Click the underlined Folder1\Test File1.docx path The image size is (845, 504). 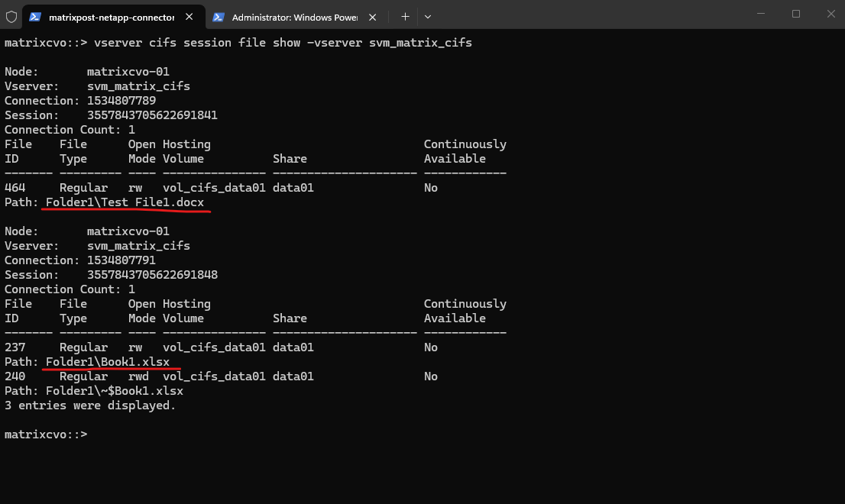tap(125, 202)
